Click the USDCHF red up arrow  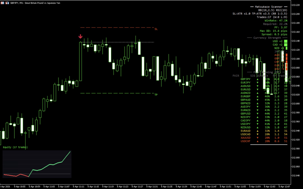257,141
